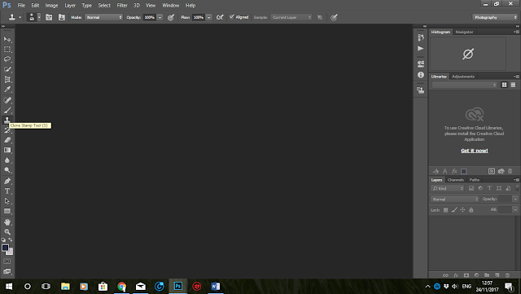521x294 pixels.
Task: Toggle Quick Mask mode
Action: pos(7,261)
